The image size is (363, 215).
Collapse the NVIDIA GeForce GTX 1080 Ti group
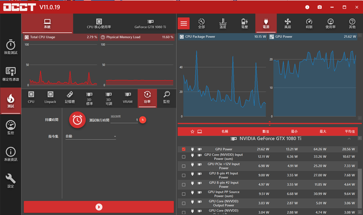[349, 139]
